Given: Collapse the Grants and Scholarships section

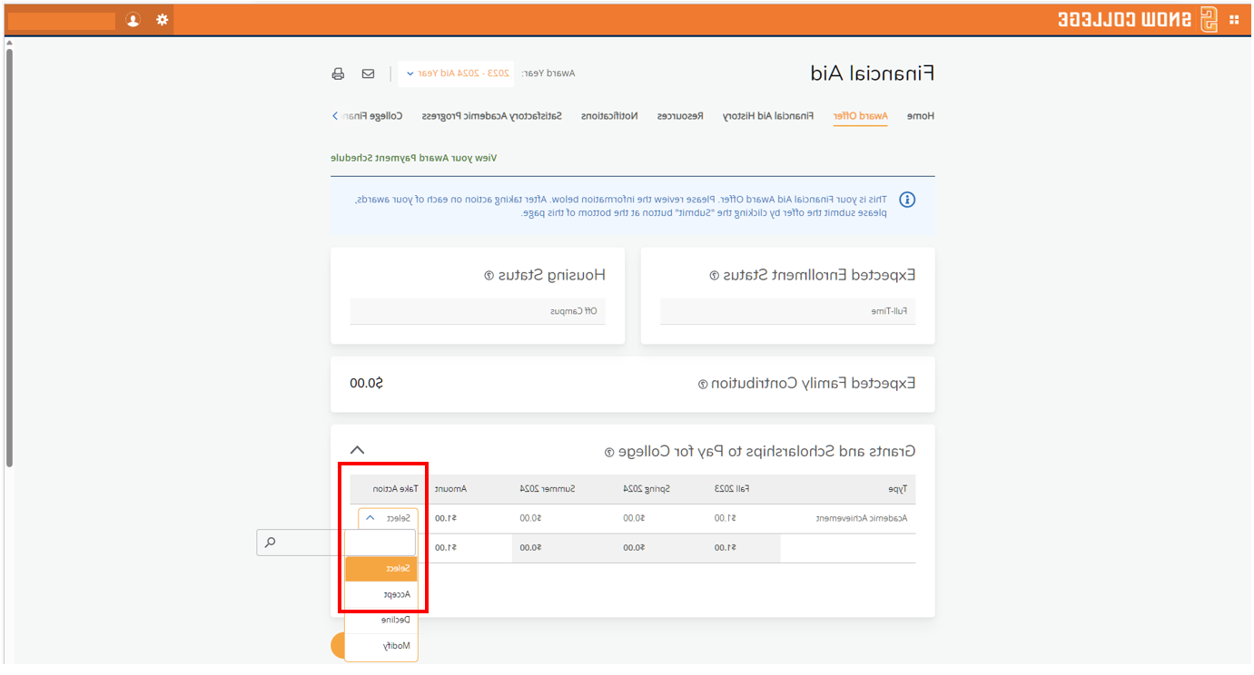Looking at the screenshot, I should pyautogui.click(x=358, y=450).
